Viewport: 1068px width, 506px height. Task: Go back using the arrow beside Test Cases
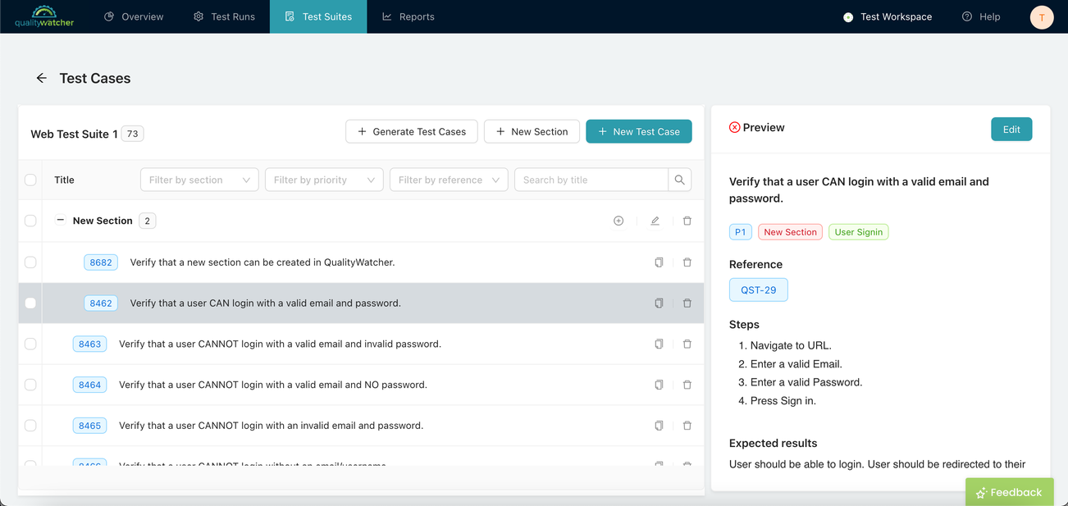click(x=41, y=78)
